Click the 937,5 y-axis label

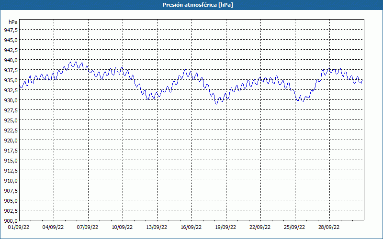[x=11, y=70]
